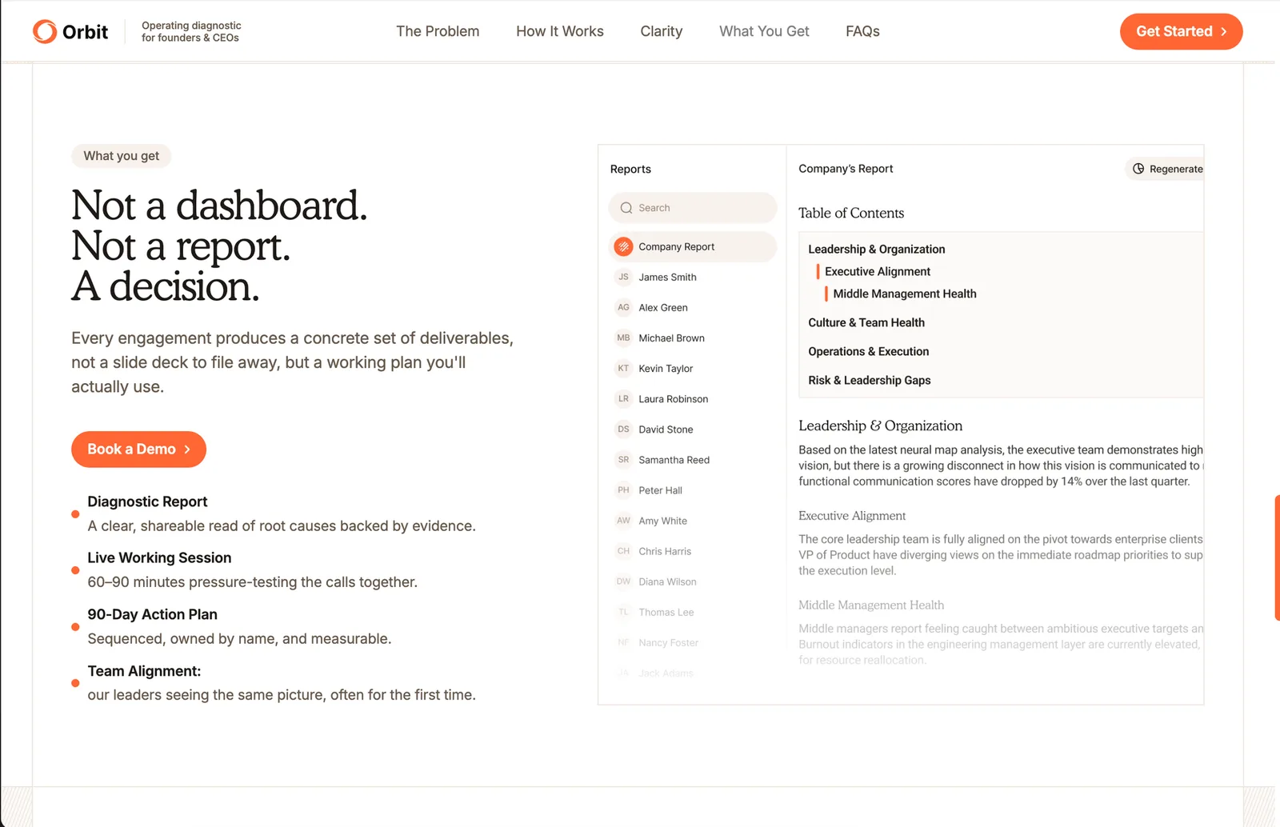Click the AW avatar for Amy White
This screenshot has height=827, width=1280.
tap(623, 521)
